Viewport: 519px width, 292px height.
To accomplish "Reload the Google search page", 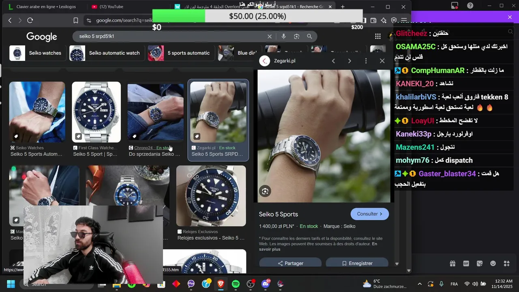I will pyautogui.click(x=30, y=20).
